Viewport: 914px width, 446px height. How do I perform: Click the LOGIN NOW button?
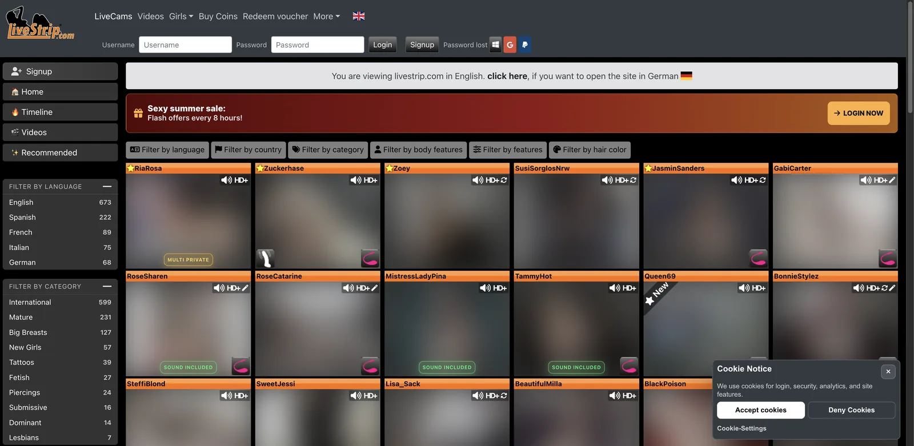(x=859, y=113)
